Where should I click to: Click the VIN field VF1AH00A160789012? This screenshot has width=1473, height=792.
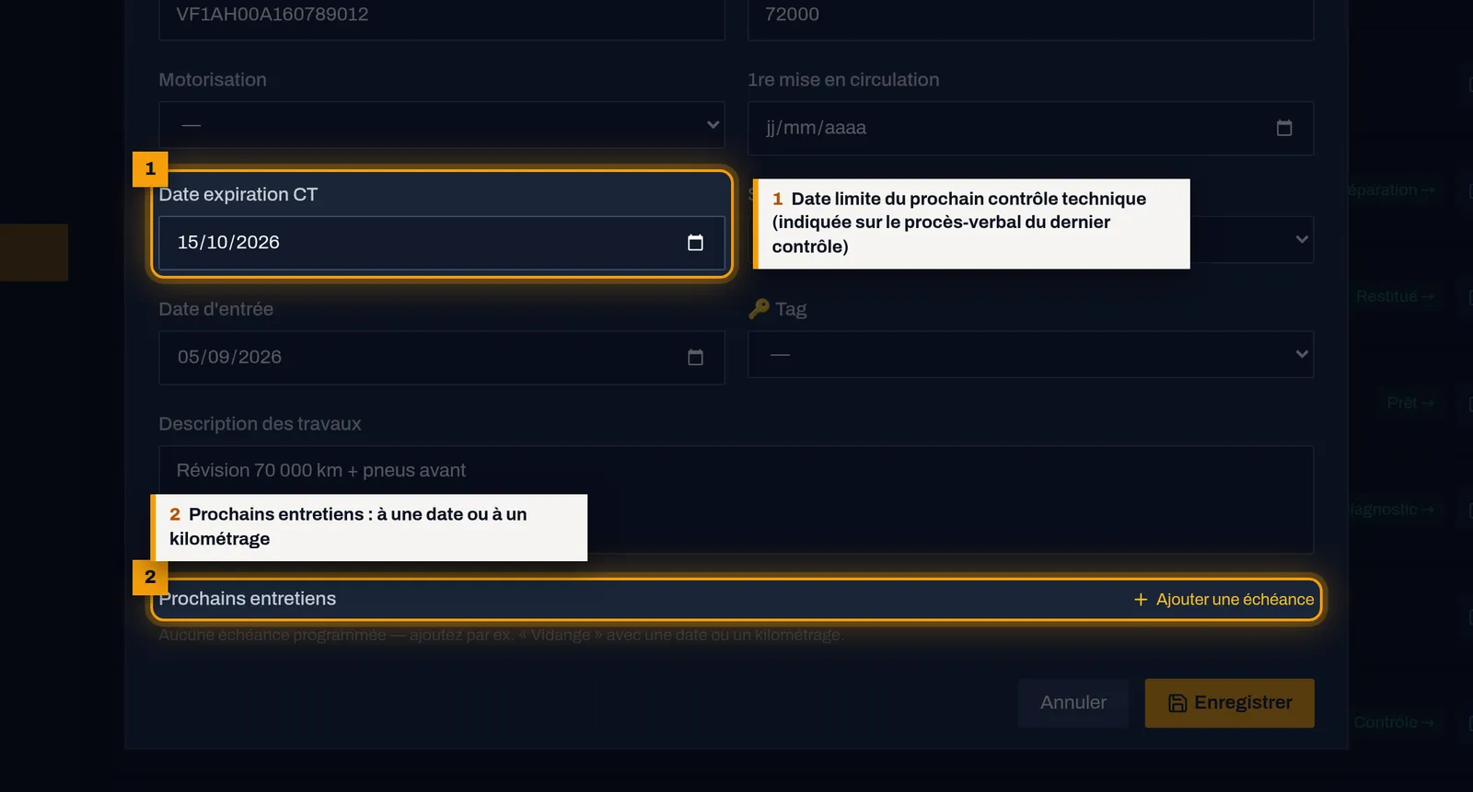(442, 17)
